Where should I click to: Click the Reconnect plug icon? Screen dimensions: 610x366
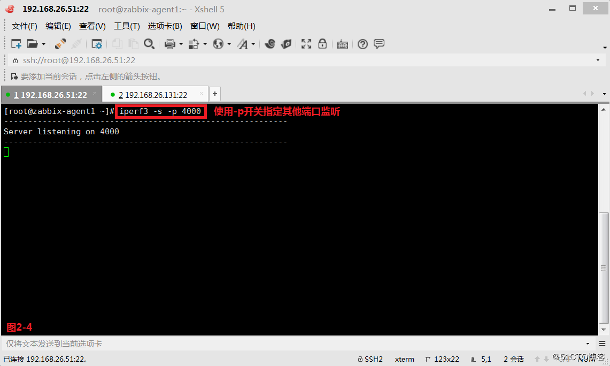tap(60, 44)
